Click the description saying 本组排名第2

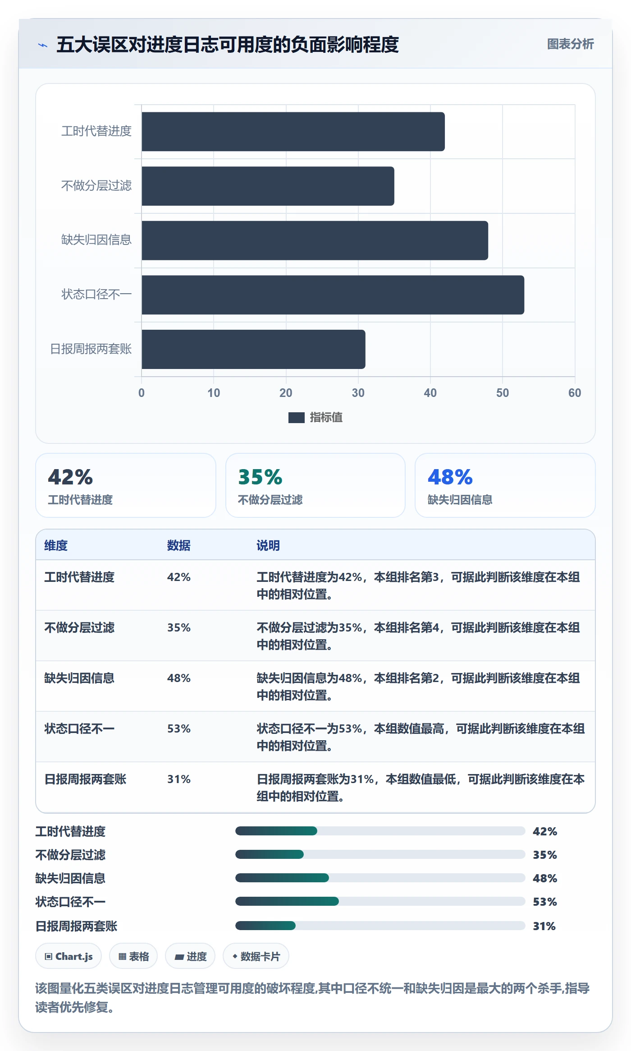418,687
